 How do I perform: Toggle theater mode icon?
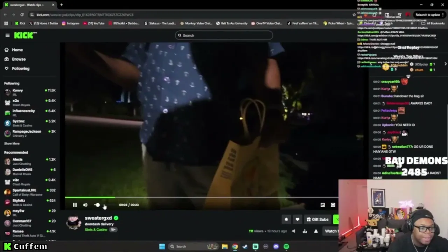tap(333, 205)
